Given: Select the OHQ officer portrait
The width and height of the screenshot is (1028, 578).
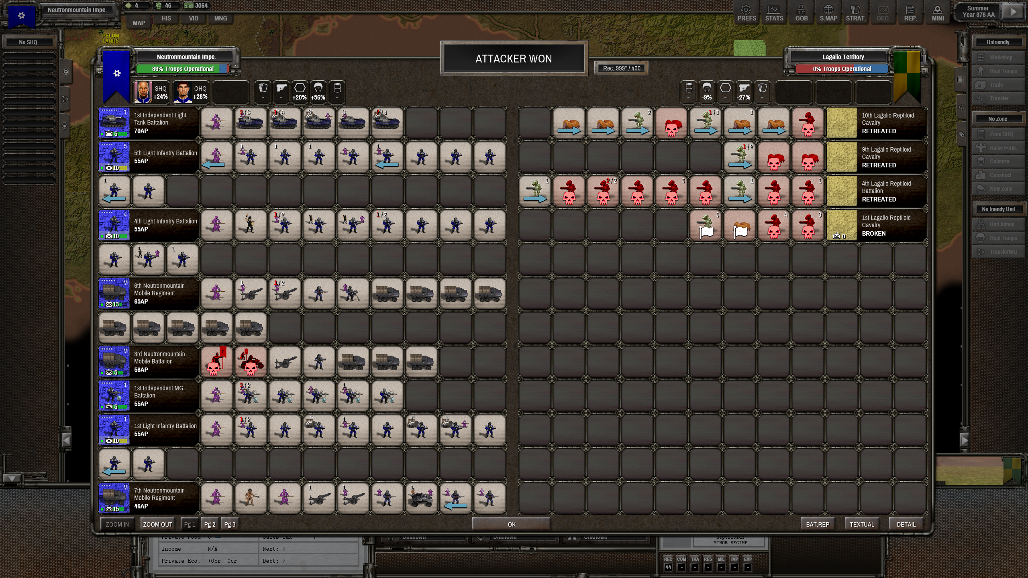Looking at the screenshot, I should tap(182, 92).
